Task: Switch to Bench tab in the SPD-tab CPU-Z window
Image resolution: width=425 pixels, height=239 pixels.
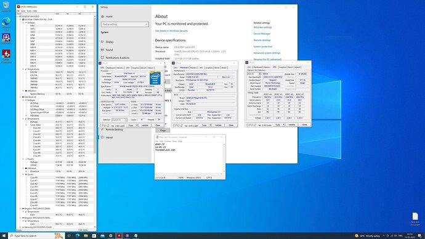Action: (290, 67)
